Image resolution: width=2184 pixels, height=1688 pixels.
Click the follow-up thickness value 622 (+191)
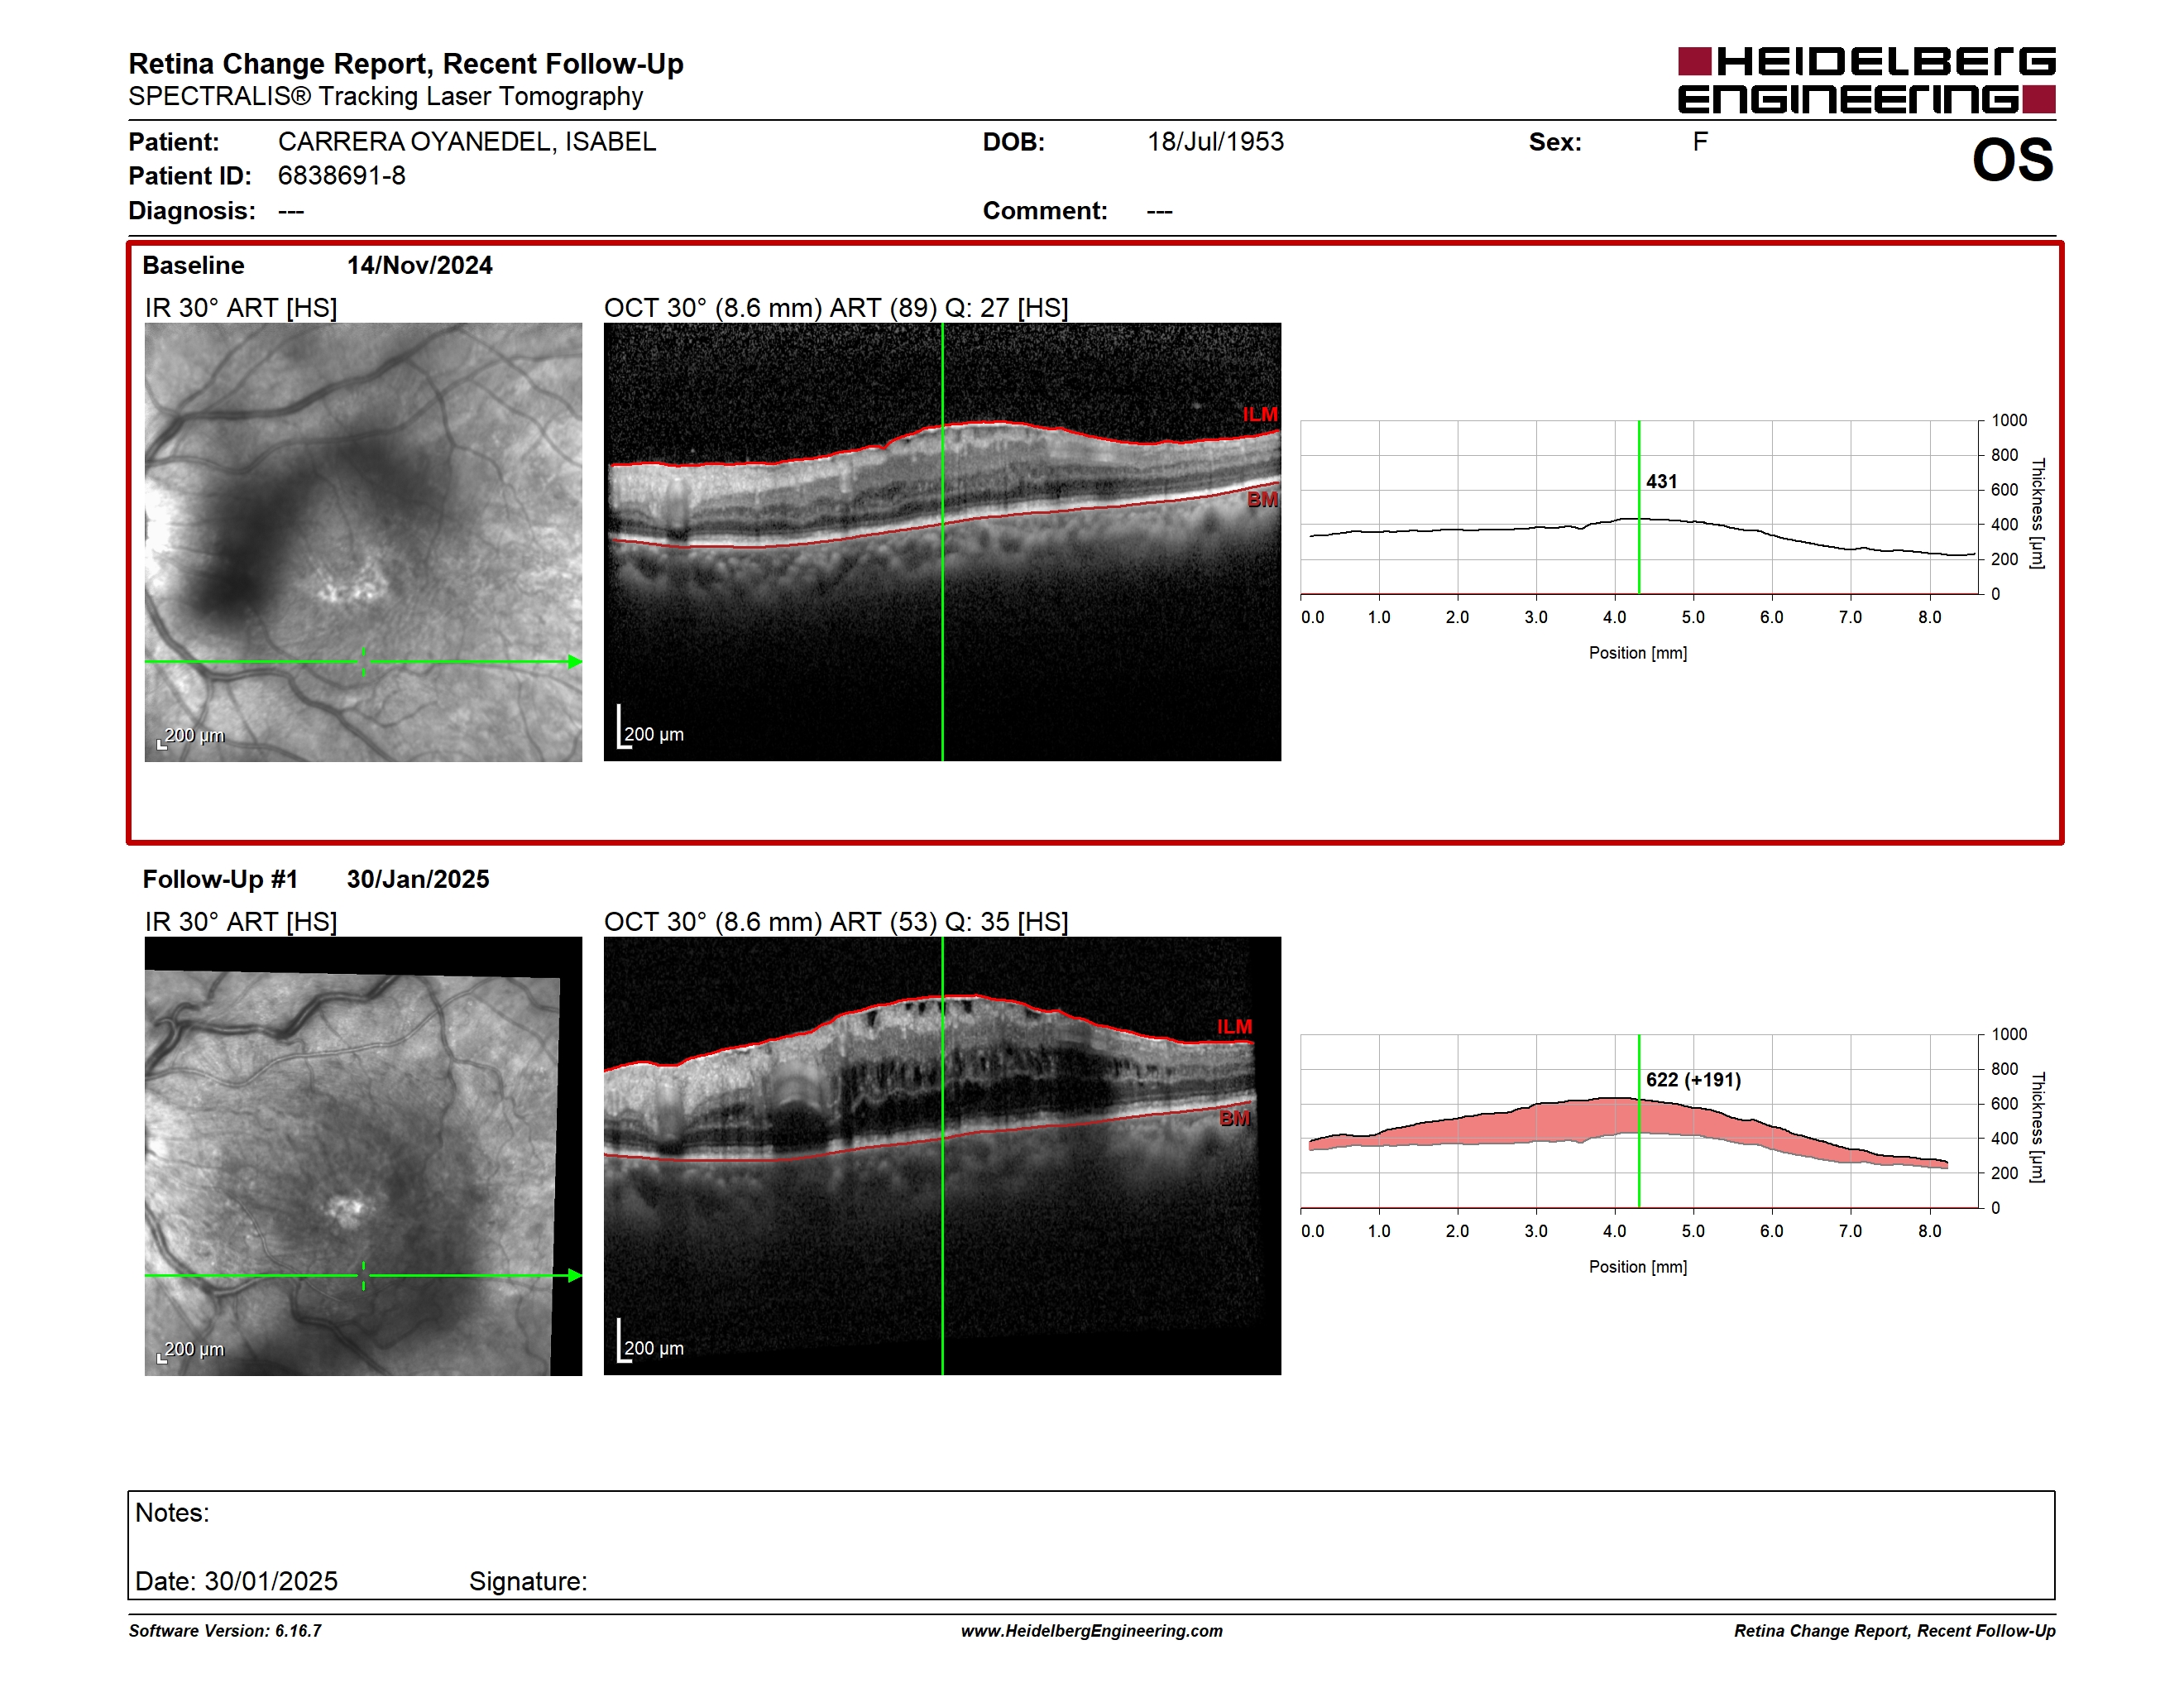click(x=1693, y=1080)
